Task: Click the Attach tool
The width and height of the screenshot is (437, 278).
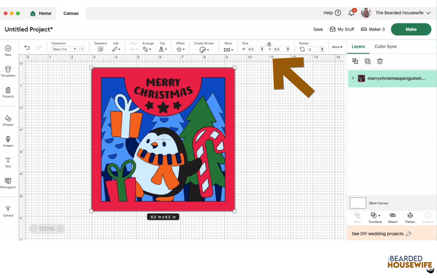Action: click(x=393, y=218)
